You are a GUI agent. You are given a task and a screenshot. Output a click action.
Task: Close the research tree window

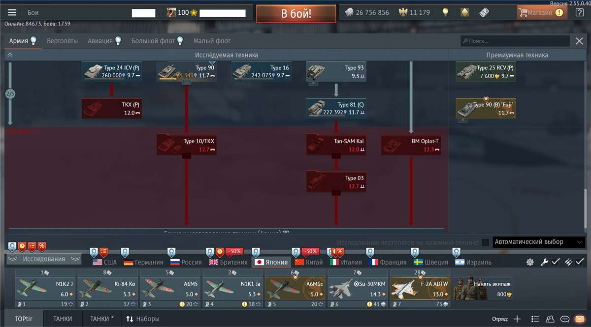(x=579, y=41)
